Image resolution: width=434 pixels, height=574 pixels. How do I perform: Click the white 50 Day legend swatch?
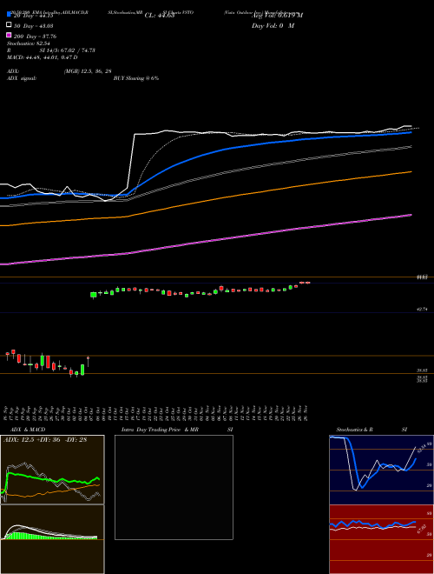coord(9,25)
